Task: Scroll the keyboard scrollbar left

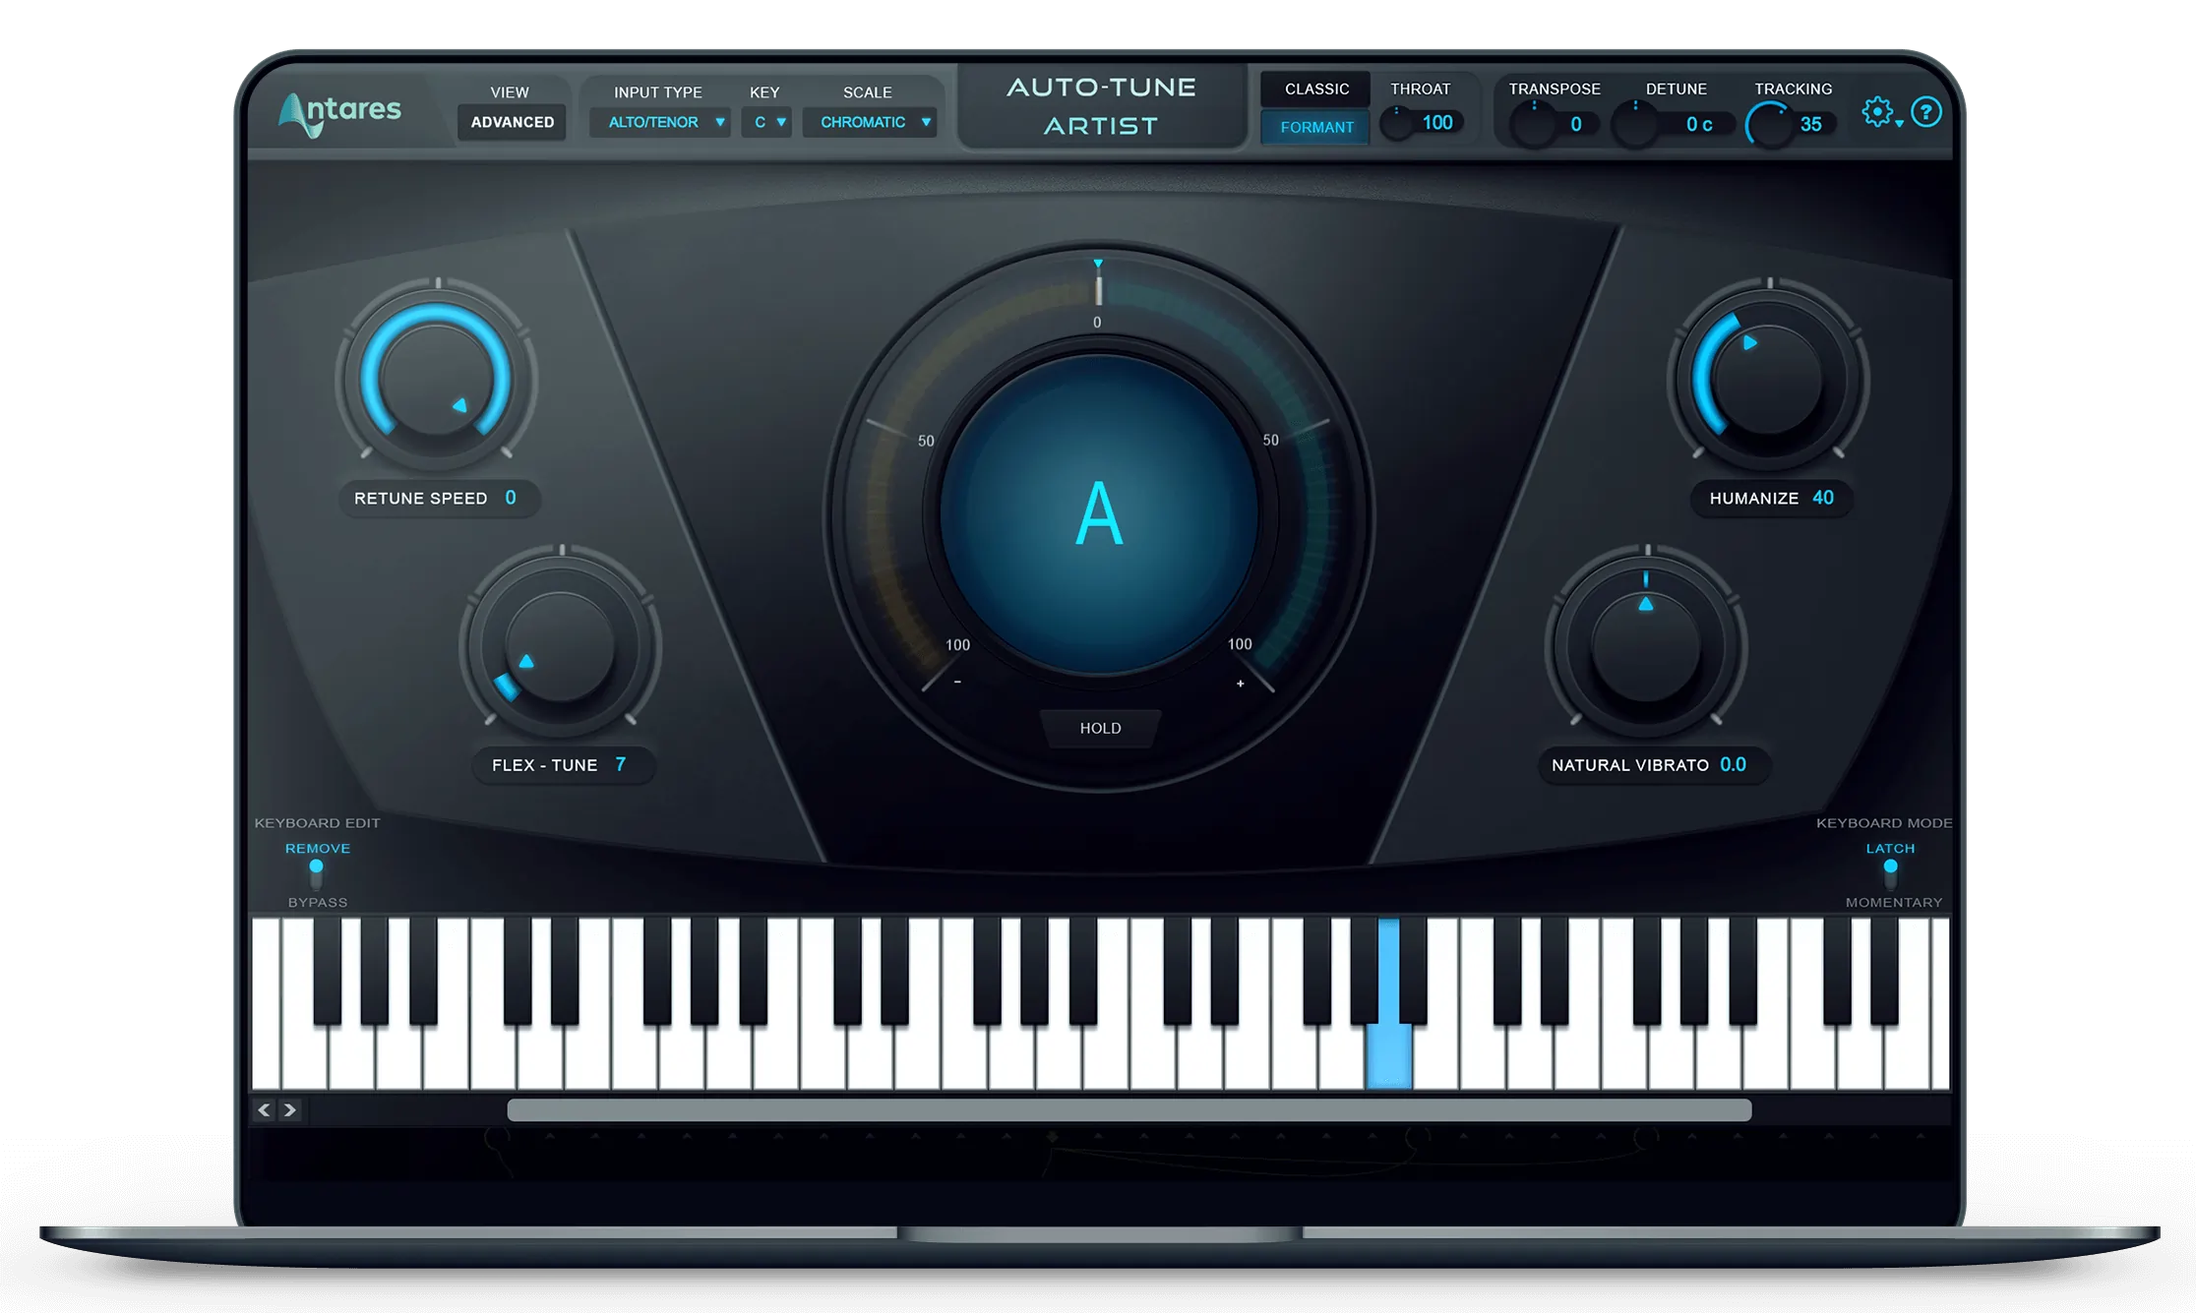Action: 269,1108
